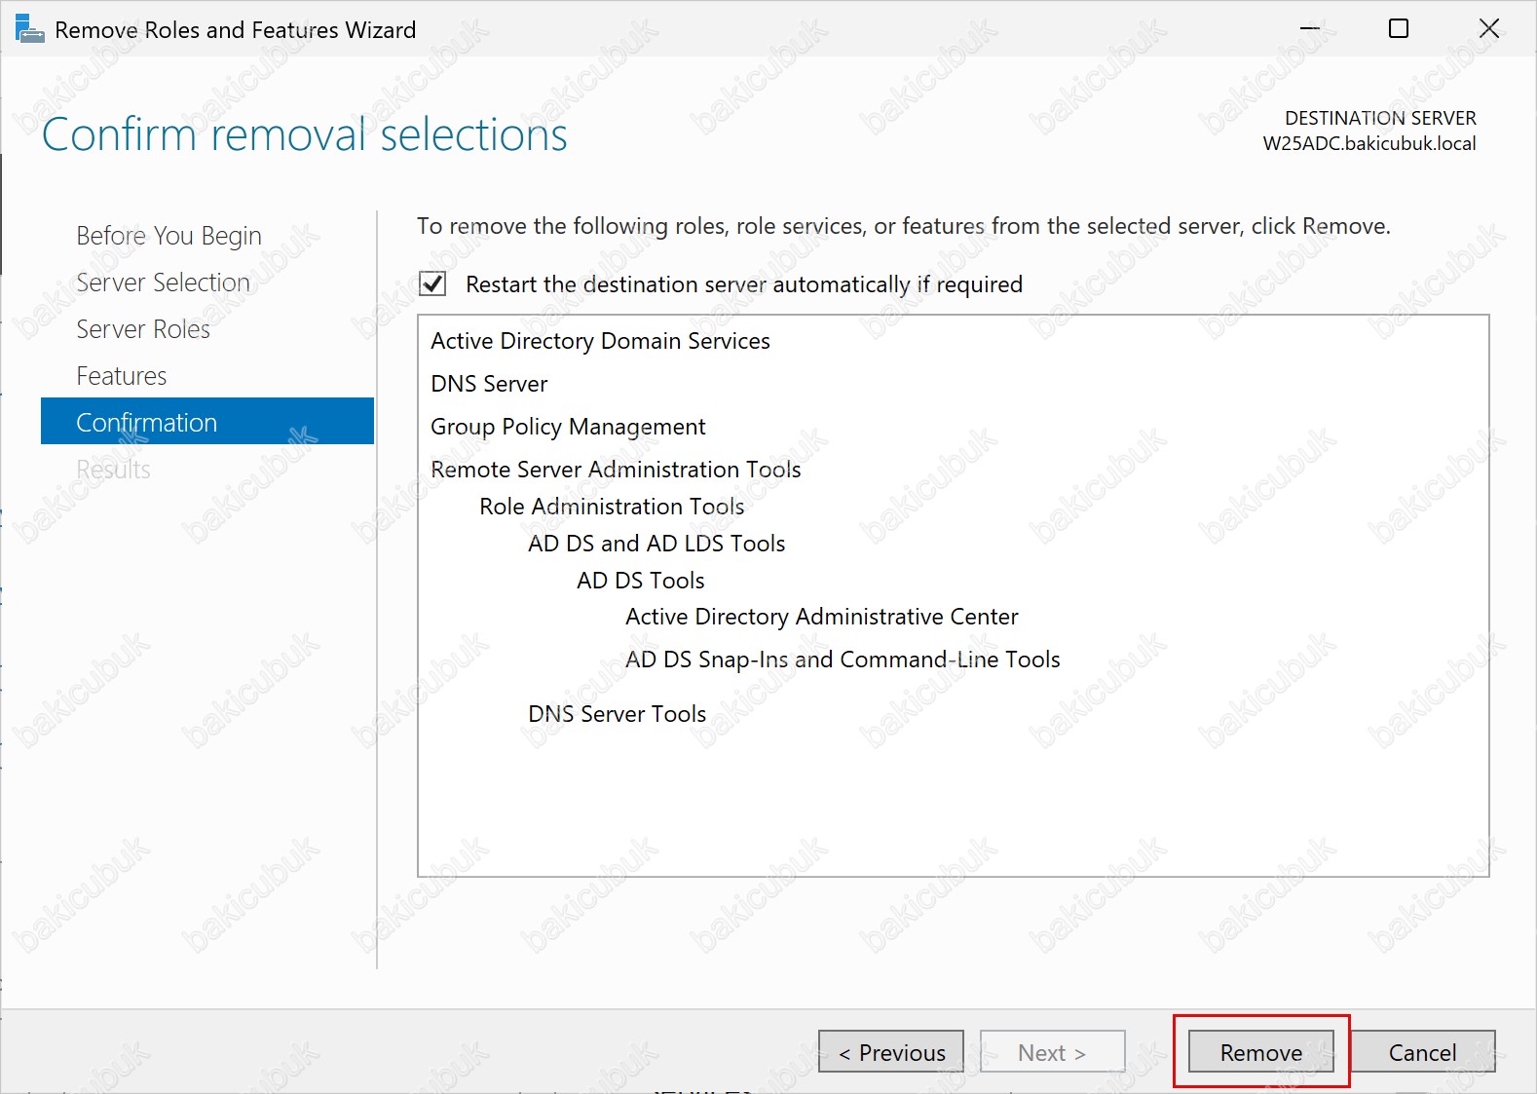Click the DNS Server Tools entry

[x=617, y=714]
